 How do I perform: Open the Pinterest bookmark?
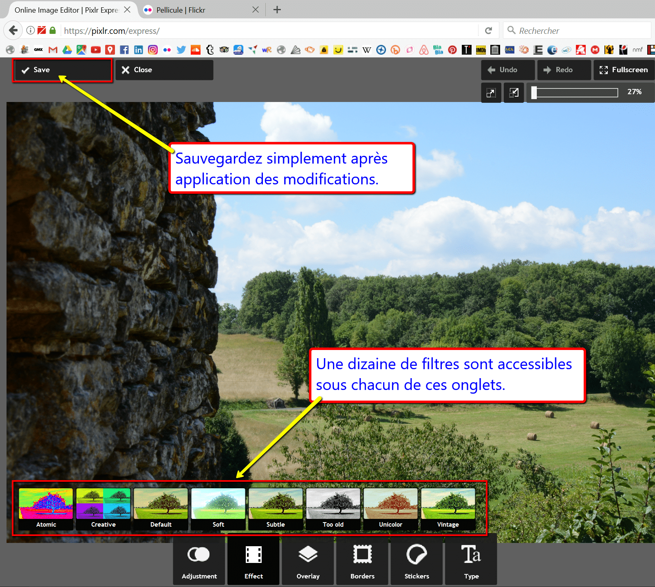452,50
